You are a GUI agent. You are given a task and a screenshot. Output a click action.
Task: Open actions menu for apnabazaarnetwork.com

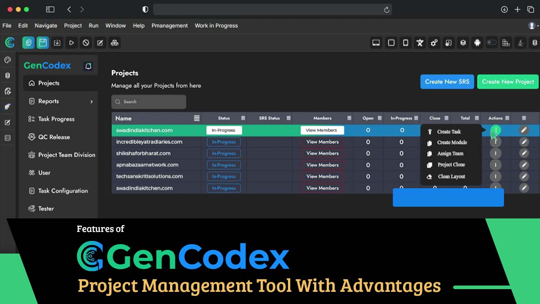click(495, 165)
